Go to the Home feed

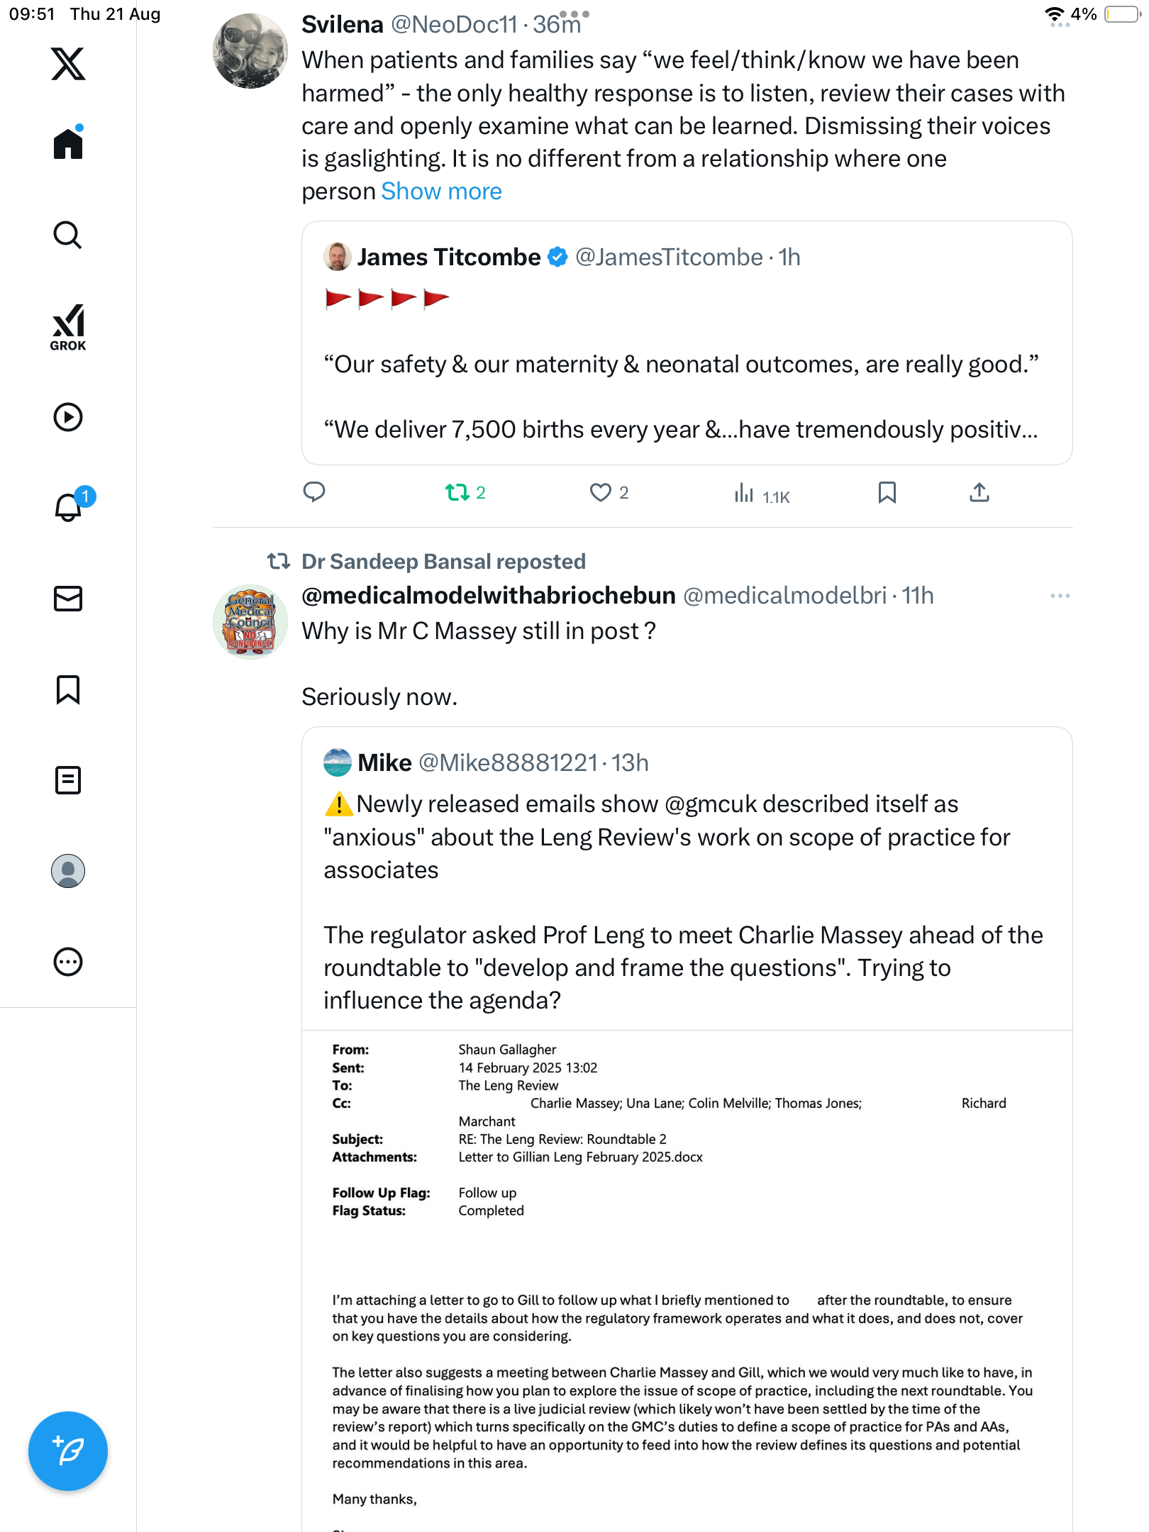(x=68, y=144)
